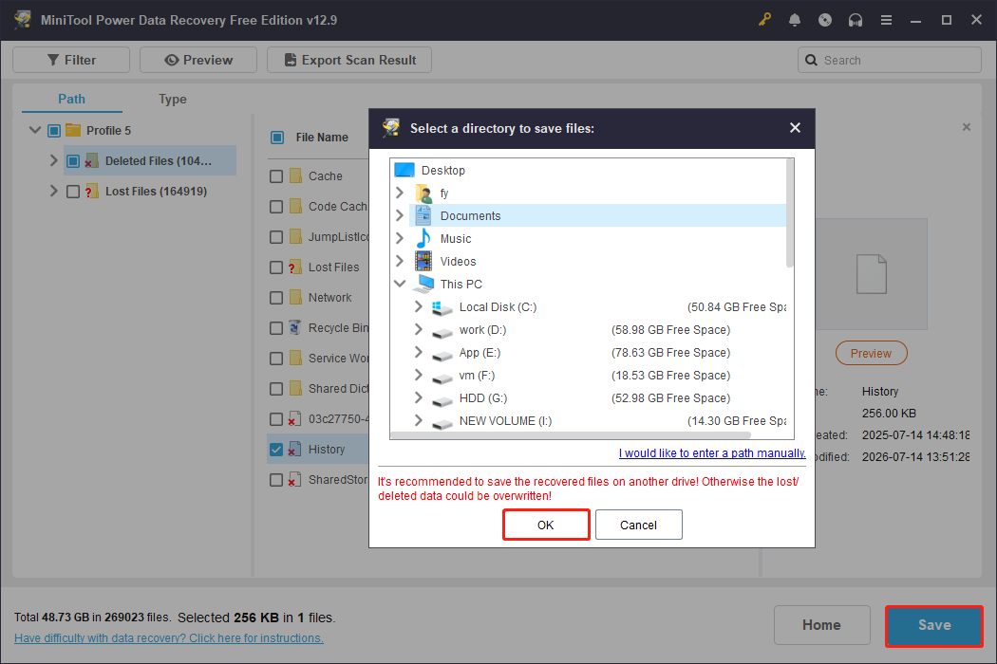The height and width of the screenshot is (664, 997).
Task: Click the Music note icon
Action: [x=423, y=238]
